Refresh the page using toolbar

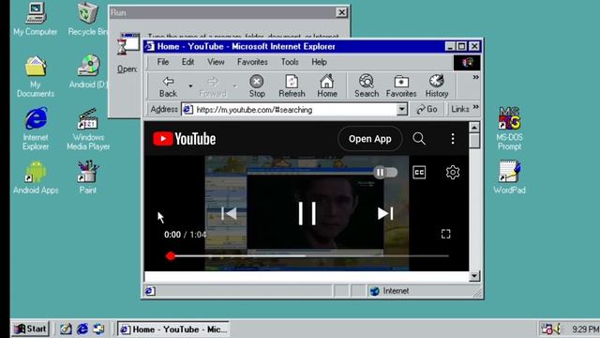point(292,86)
